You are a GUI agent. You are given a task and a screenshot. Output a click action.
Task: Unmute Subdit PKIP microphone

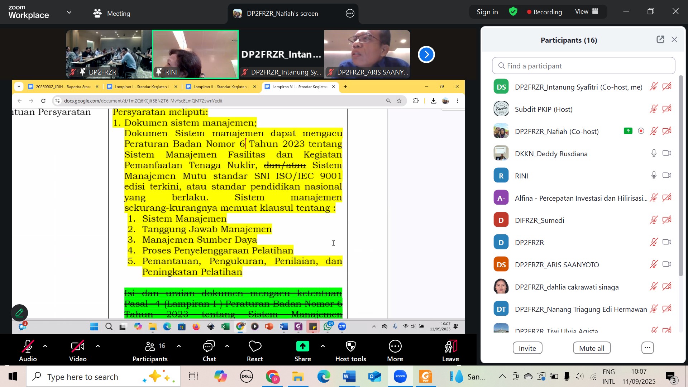coord(654,109)
